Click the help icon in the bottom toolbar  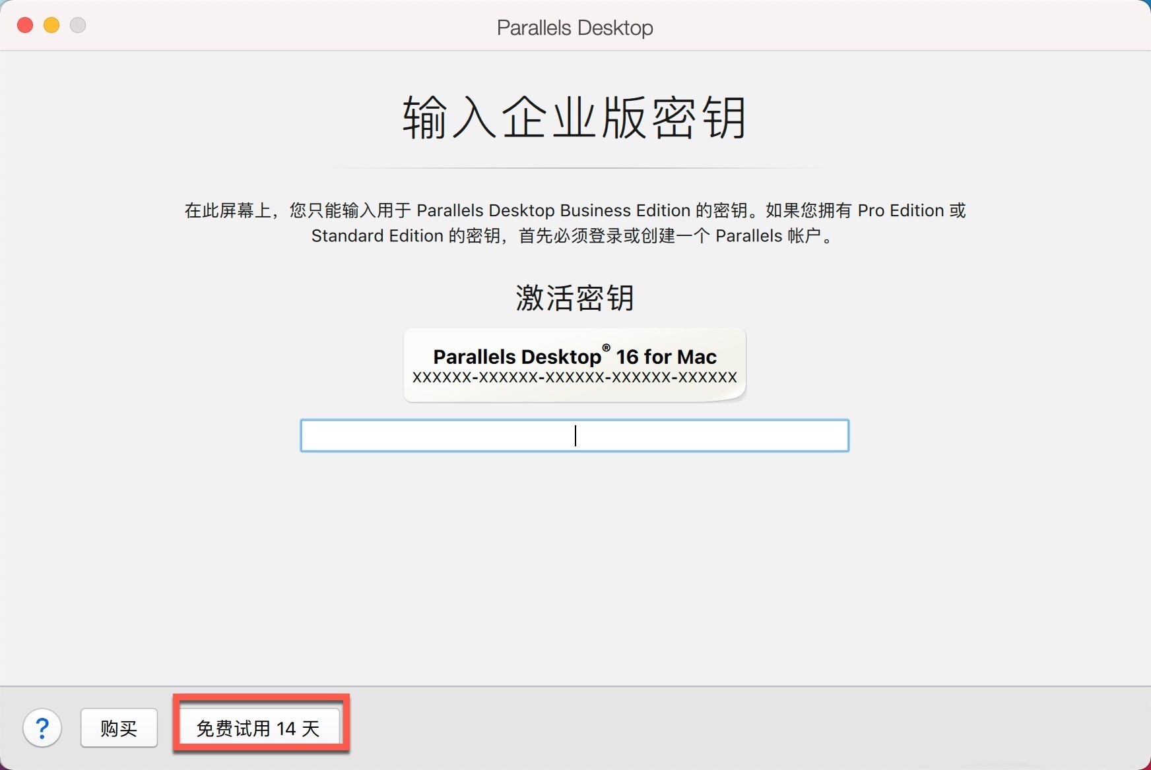[42, 728]
